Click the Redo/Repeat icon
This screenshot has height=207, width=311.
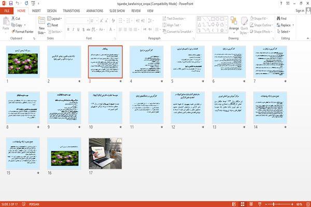(x=26, y=3)
